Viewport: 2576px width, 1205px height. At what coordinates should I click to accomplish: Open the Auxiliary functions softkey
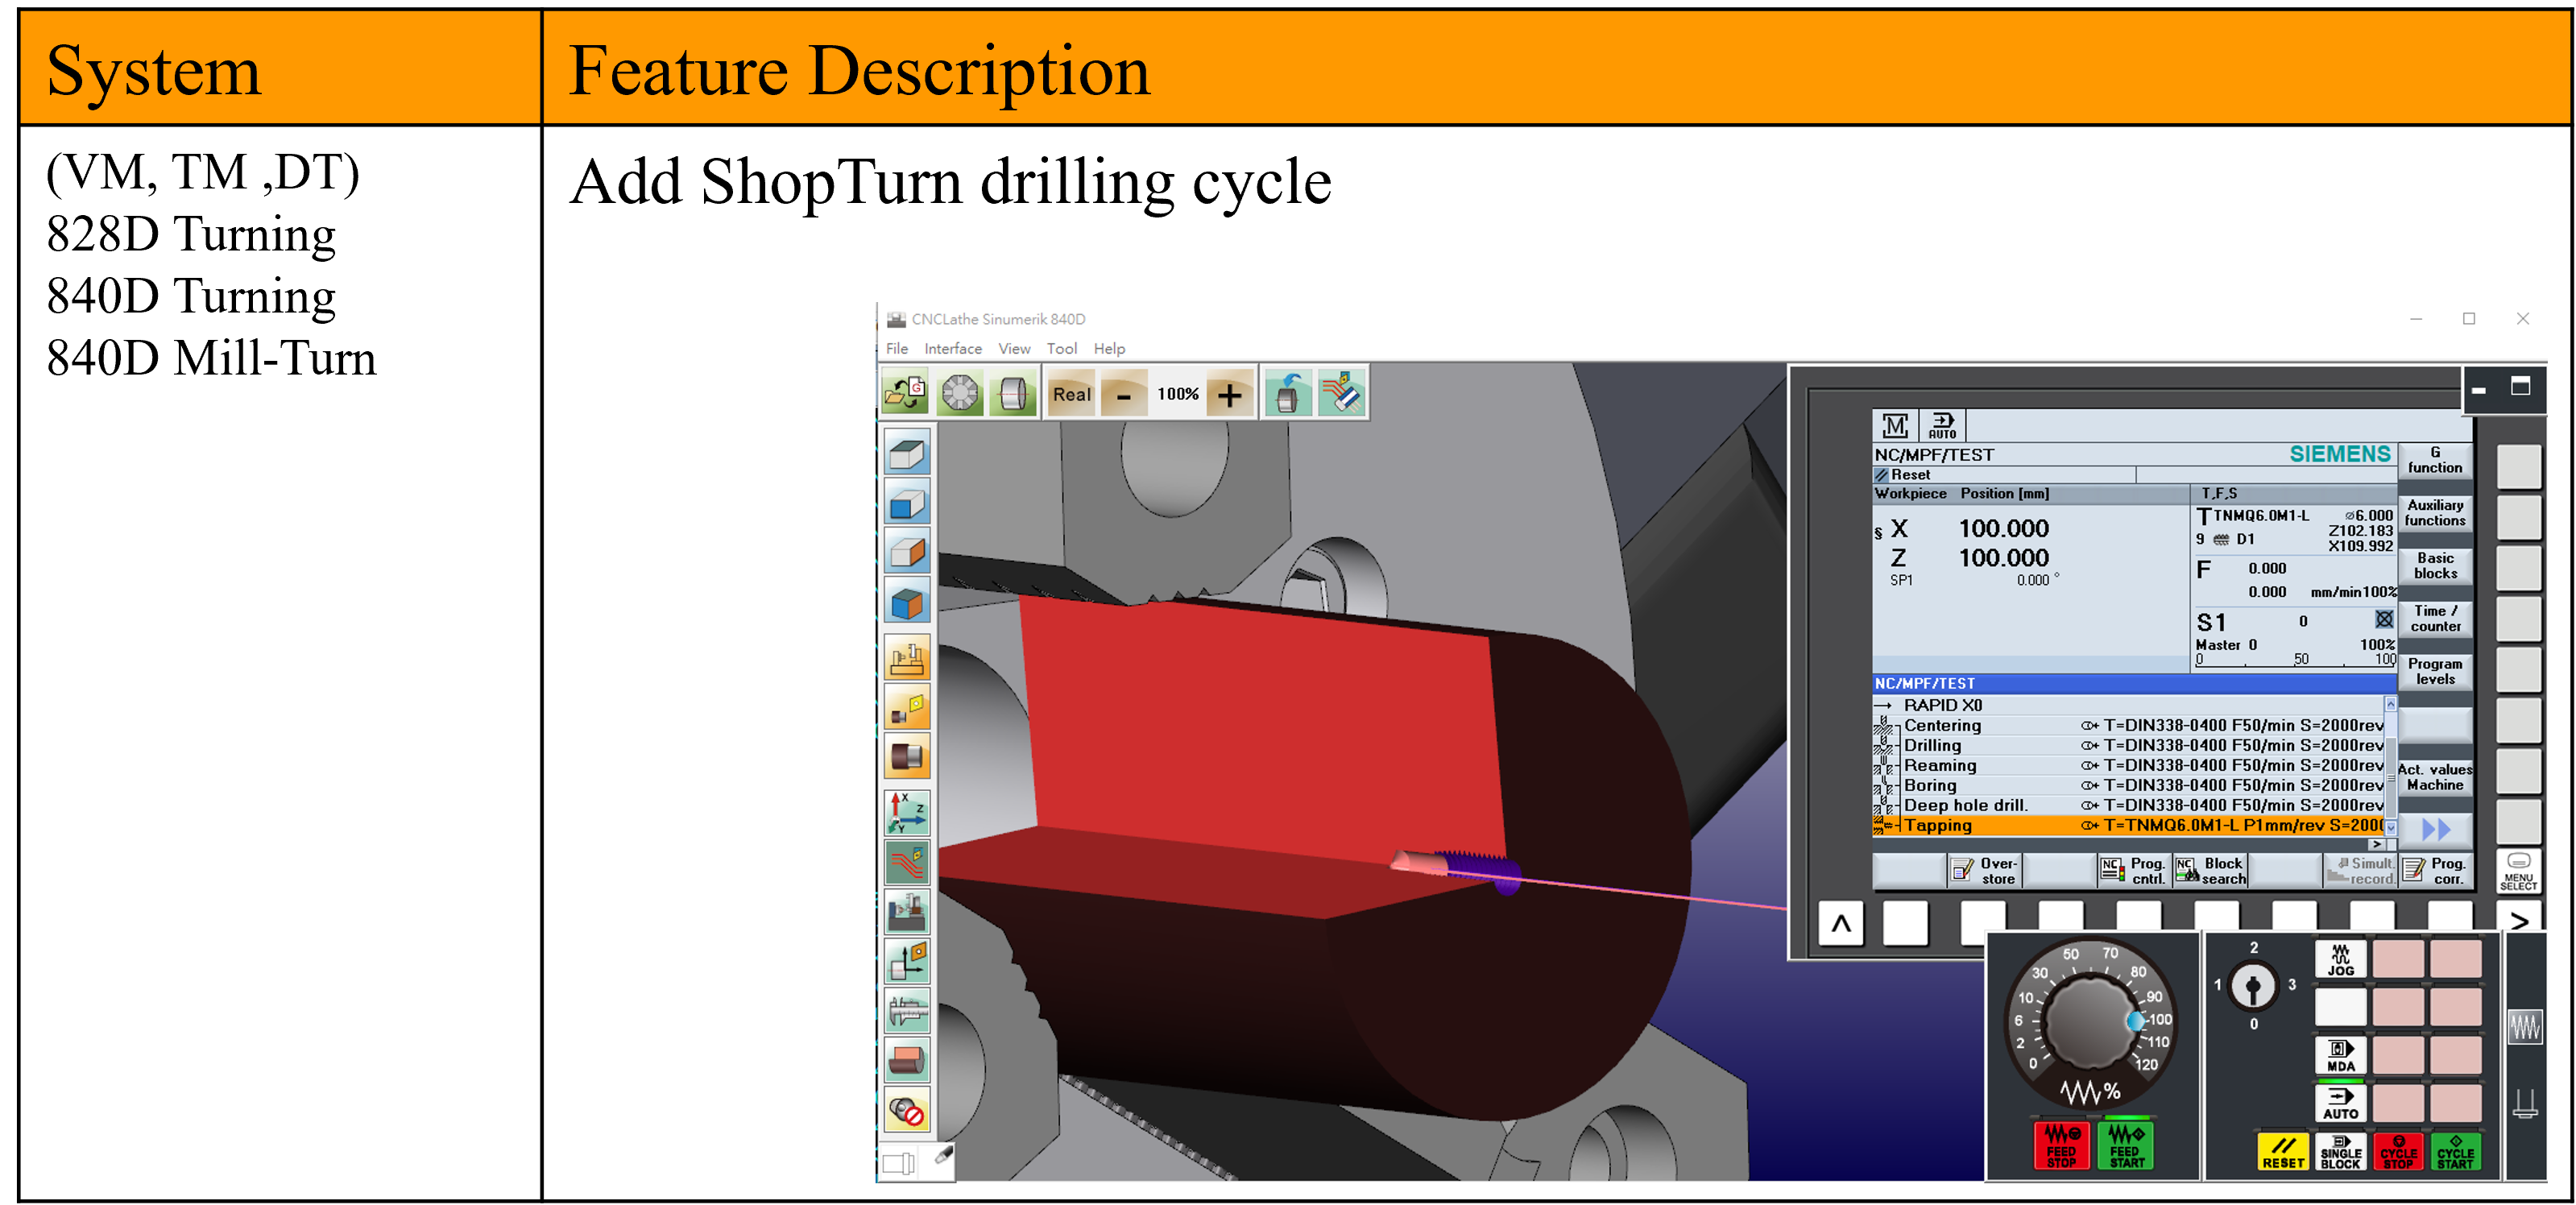(x=2434, y=513)
